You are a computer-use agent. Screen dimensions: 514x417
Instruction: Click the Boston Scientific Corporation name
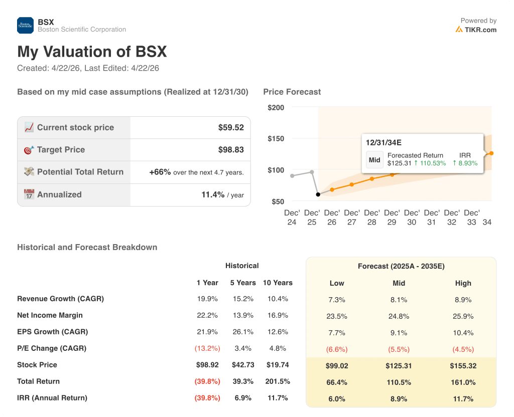[82, 30]
